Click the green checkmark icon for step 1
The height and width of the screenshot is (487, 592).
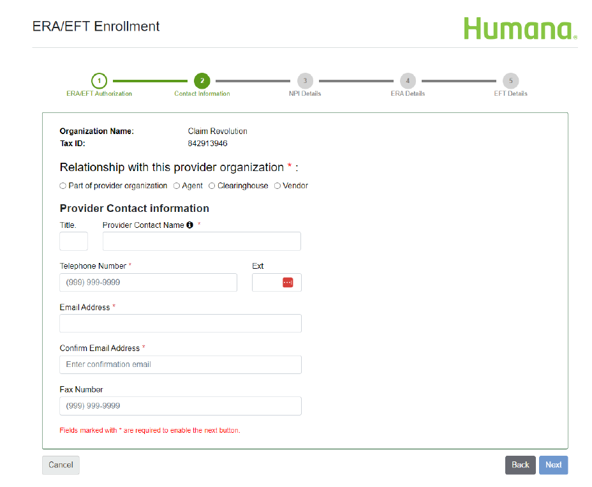[x=100, y=81]
